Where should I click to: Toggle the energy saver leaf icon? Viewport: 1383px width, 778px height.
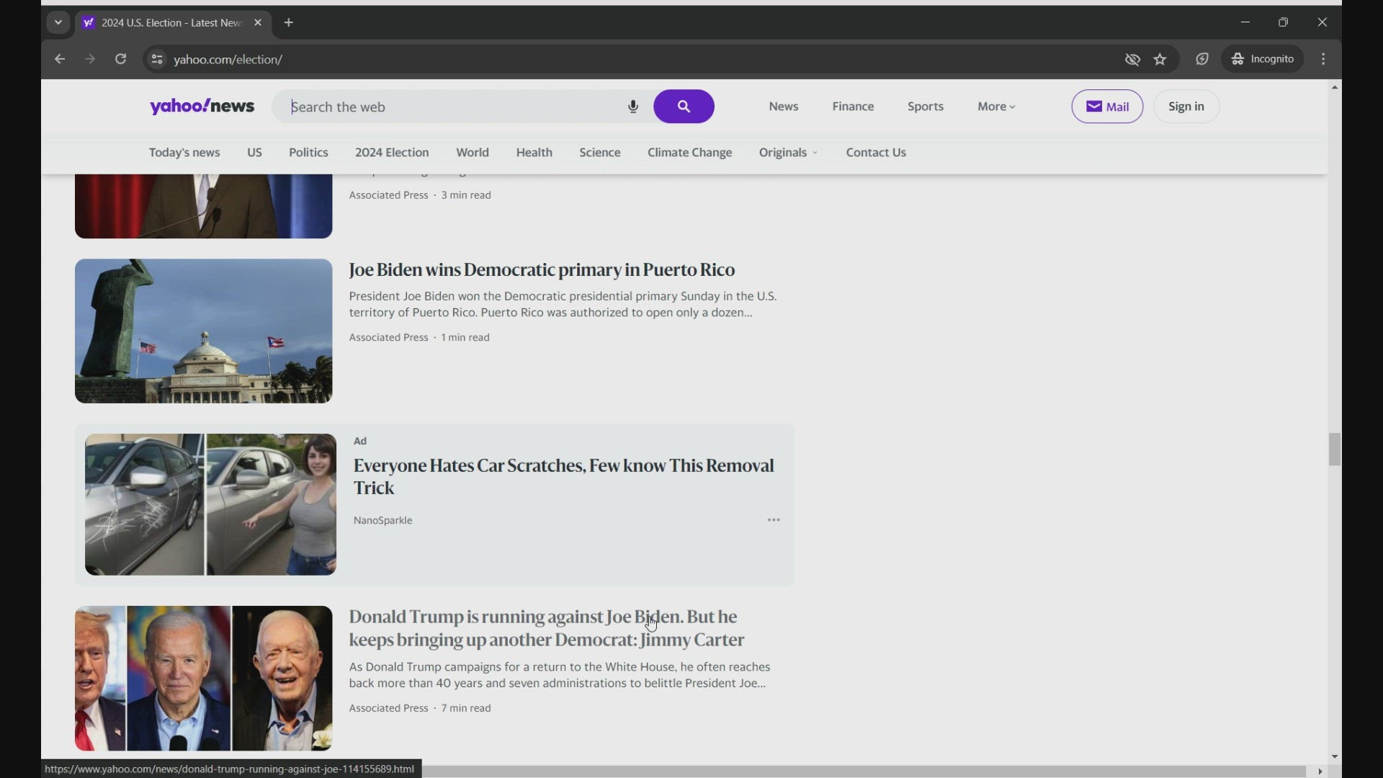point(1202,59)
